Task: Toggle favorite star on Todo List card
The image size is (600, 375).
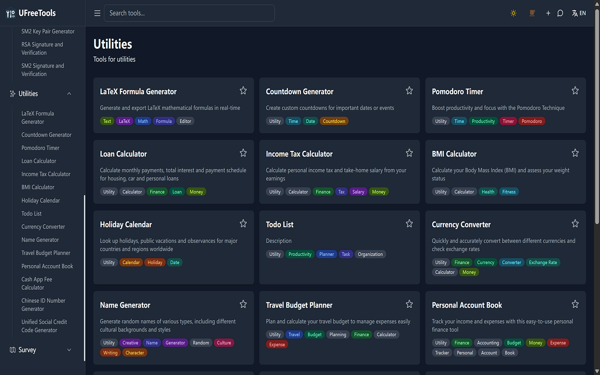Action: pos(409,224)
